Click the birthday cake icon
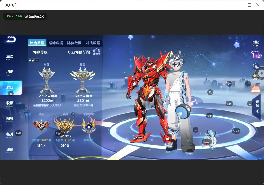The height and width of the screenshot is (185, 264). tap(256, 88)
